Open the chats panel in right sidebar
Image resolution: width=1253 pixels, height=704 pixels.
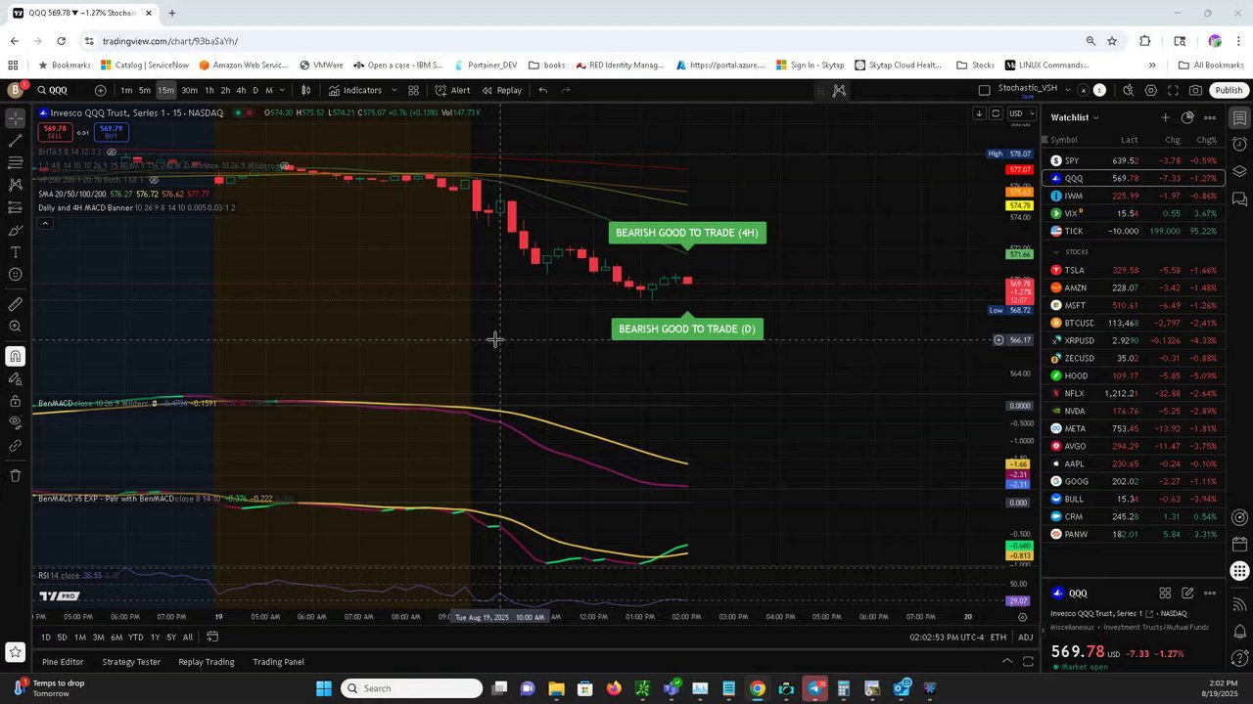tap(1239, 198)
